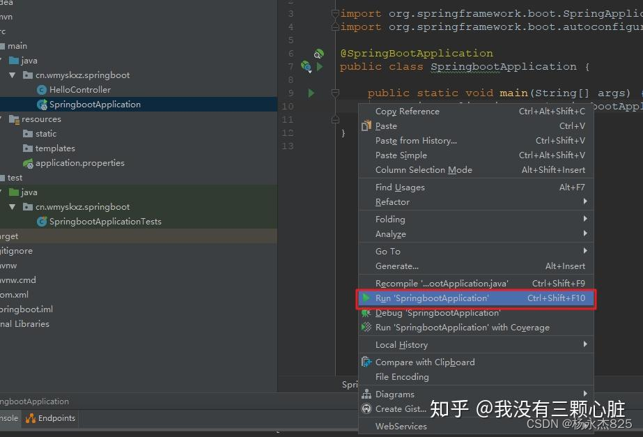The width and height of the screenshot is (643, 437).
Task: Expand the Refactor submenu
Action: click(x=394, y=201)
